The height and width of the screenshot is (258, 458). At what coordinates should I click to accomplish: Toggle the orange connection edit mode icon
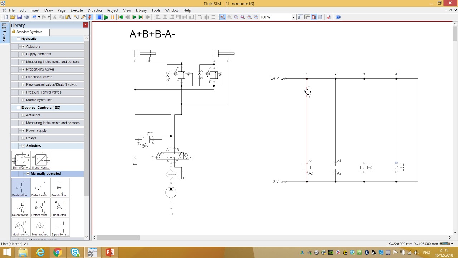[89, 17]
